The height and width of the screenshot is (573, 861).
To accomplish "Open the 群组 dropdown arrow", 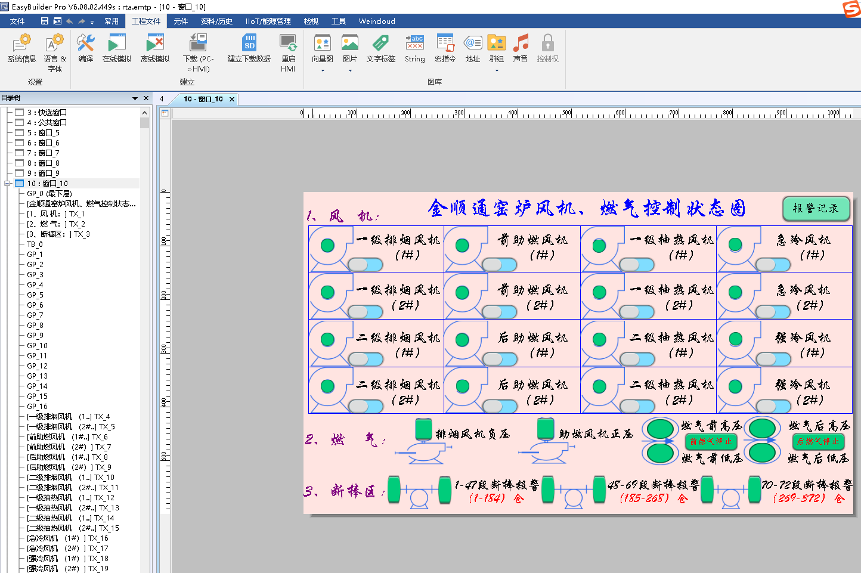I will 497,70.
